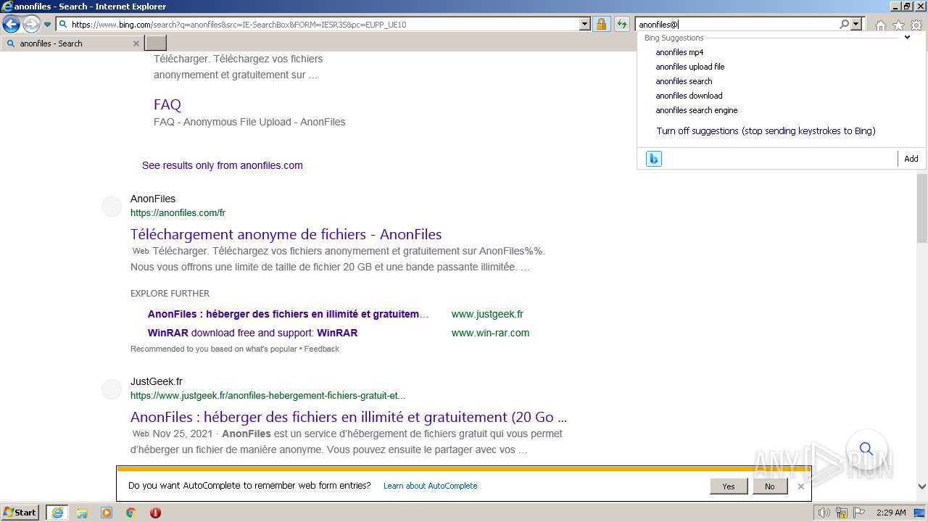The height and width of the screenshot is (522, 928).
Task: Open the FAQ result link
Action: pyautogui.click(x=167, y=104)
